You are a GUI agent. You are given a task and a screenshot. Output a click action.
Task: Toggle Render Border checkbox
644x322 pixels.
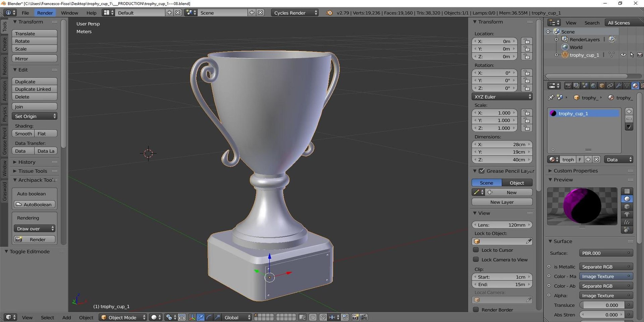(476, 310)
